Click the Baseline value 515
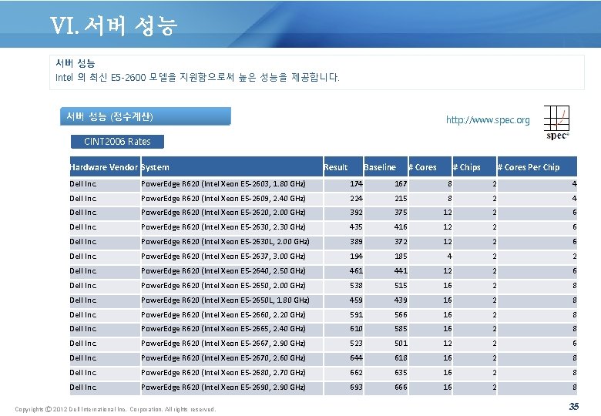 point(401,285)
